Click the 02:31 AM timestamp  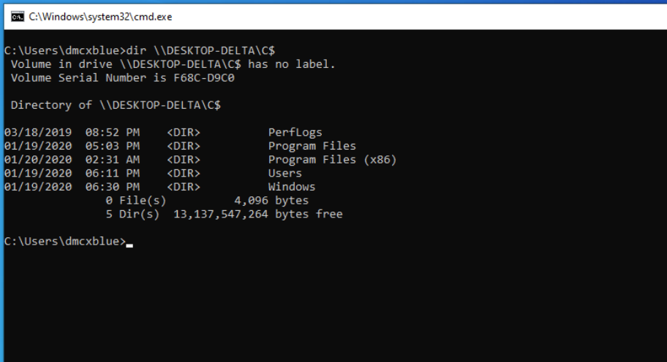(x=113, y=160)
